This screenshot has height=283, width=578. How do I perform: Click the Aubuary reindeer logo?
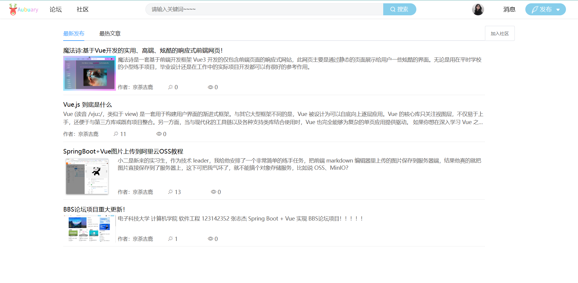13,9
